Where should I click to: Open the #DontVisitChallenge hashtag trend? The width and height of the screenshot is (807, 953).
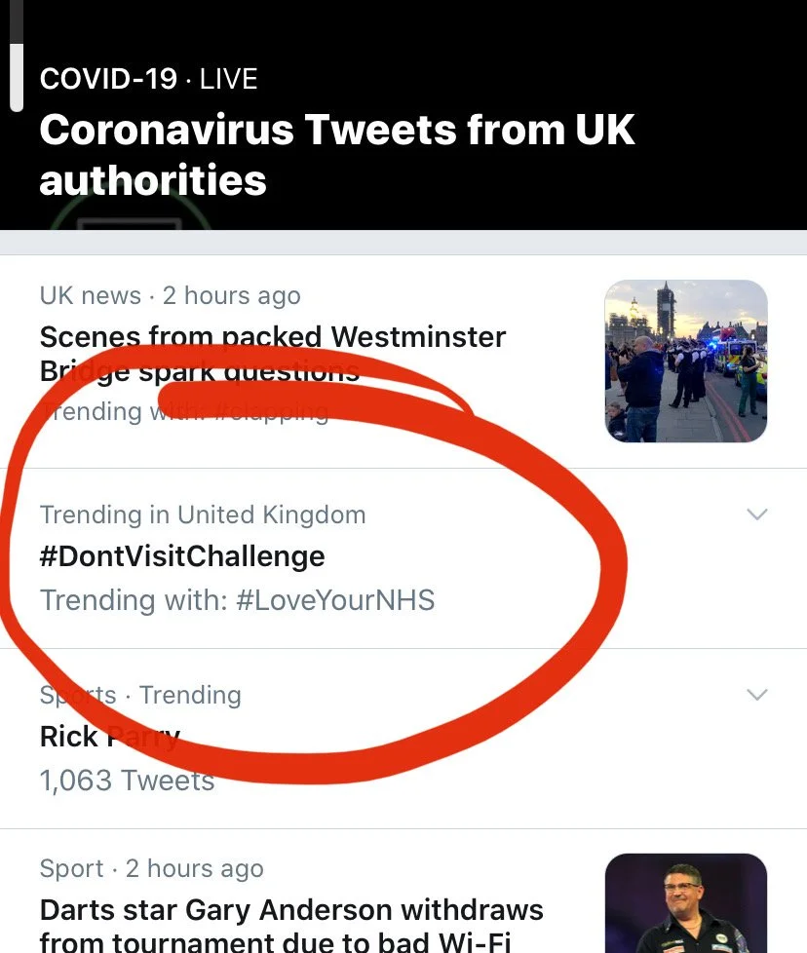tap(182, 556)
